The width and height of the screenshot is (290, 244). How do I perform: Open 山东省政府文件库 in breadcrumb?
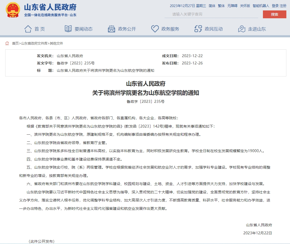pyautogui.click(x=34, y=43)
